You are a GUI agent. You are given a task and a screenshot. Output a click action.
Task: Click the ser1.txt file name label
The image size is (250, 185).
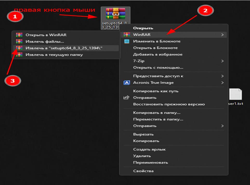click(236, 104)
